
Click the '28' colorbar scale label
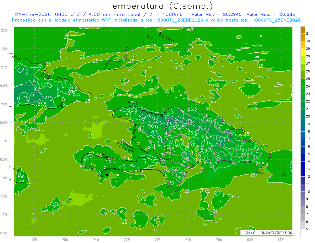point(308,56)
